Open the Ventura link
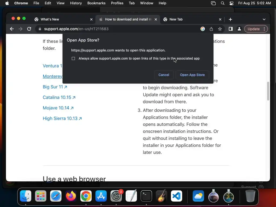This screenshot has width=276, height=207. pyautogui.click(x=53, y=66)
